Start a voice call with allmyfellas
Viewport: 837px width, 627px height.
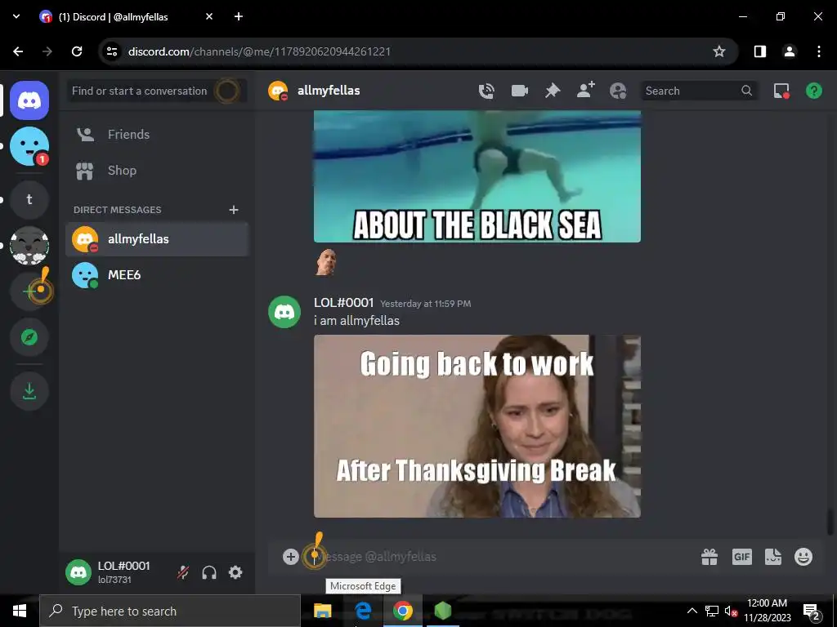tap(486, 91)
